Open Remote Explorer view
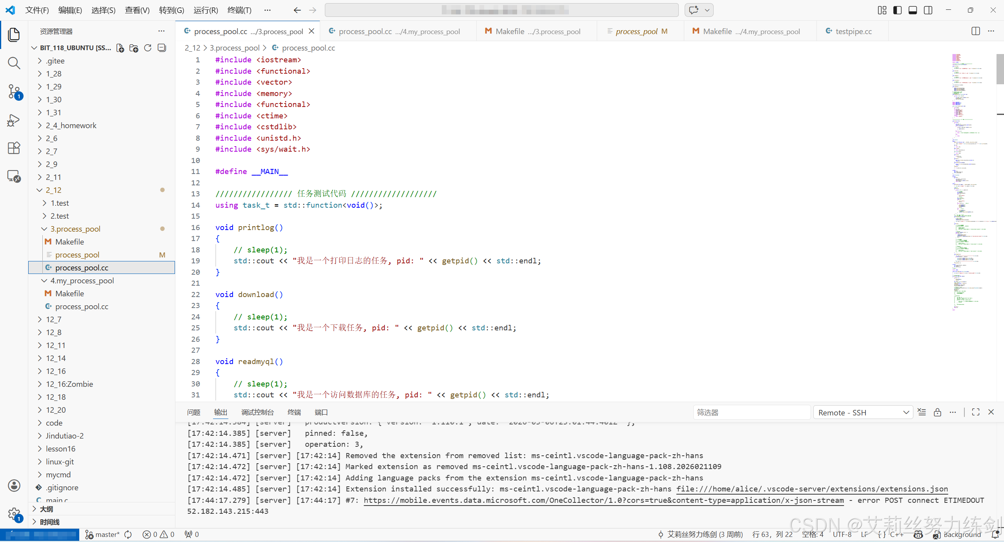The height and width of the screenshot is (542, 1004). tap(14, 176)
